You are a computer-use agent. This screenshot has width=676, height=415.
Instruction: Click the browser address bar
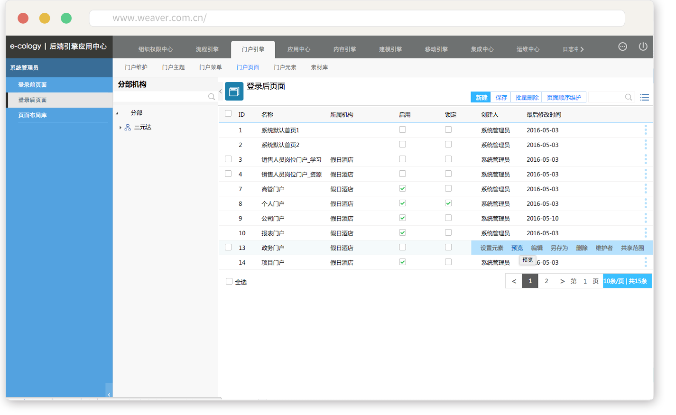(x=357, y=18)
